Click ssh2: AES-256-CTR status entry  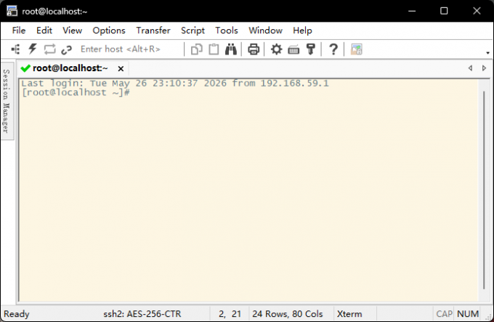click(x=142, y=314)
